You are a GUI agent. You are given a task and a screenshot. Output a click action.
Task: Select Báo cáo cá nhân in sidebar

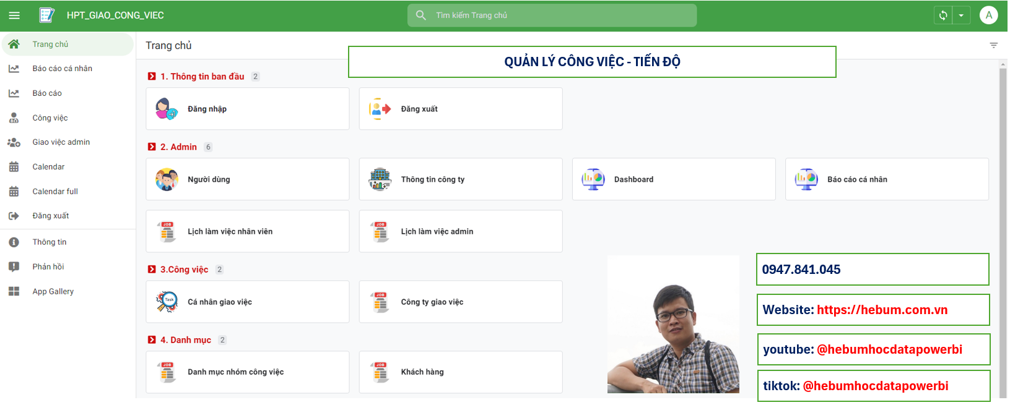pos(62,69)
